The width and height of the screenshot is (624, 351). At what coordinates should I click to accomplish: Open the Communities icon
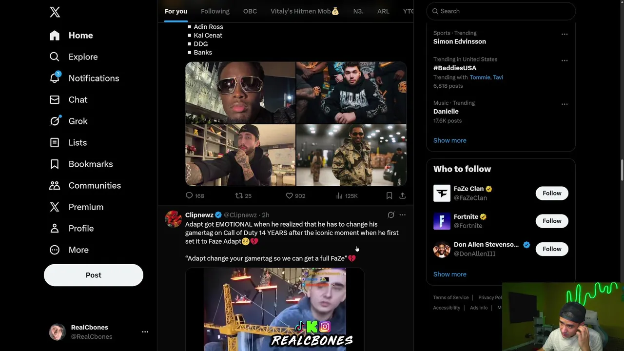[x=55, y=185]
